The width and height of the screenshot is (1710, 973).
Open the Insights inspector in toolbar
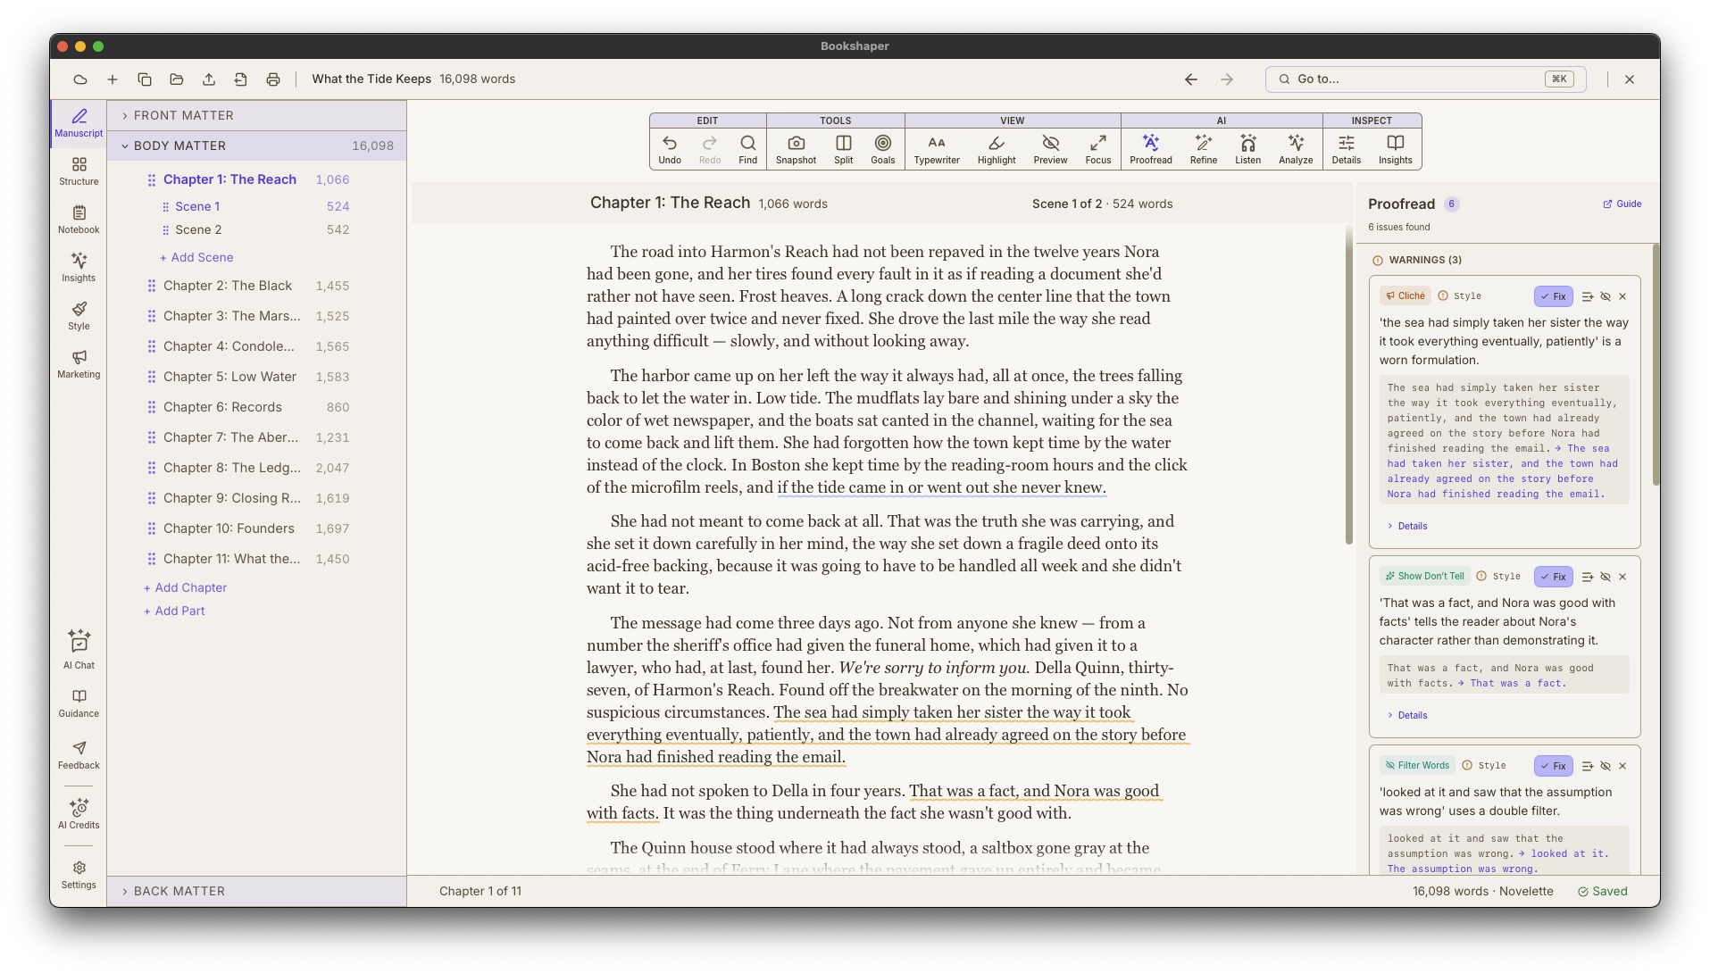point(1396,149)
